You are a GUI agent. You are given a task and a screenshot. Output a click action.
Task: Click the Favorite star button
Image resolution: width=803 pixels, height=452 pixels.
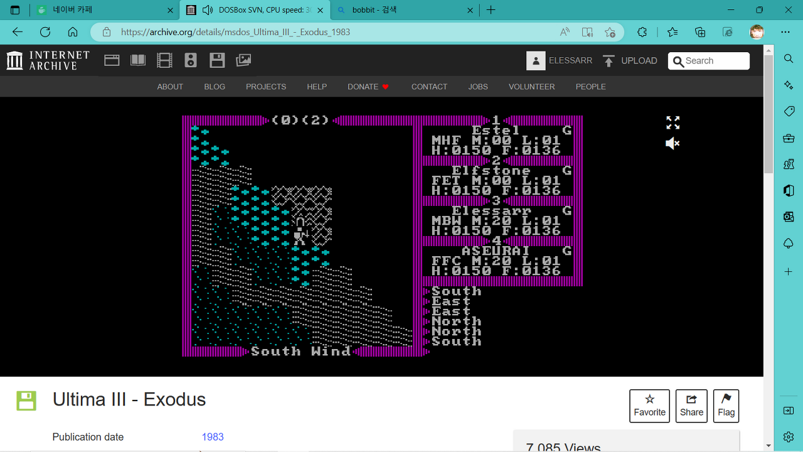coord(649,406)
